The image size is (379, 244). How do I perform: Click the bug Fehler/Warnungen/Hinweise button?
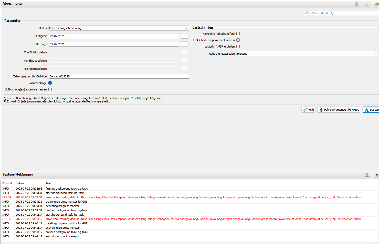pos(339,110)
